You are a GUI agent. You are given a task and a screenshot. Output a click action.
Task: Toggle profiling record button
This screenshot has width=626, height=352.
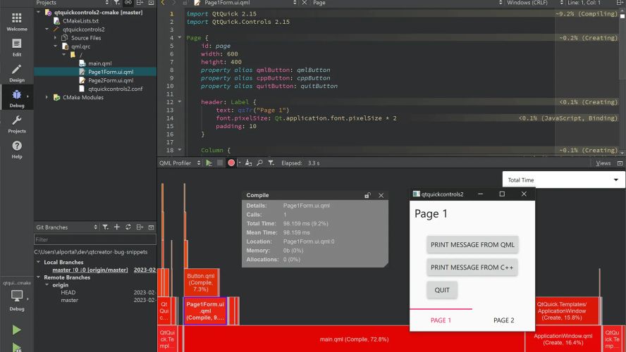tap(231, 163)
